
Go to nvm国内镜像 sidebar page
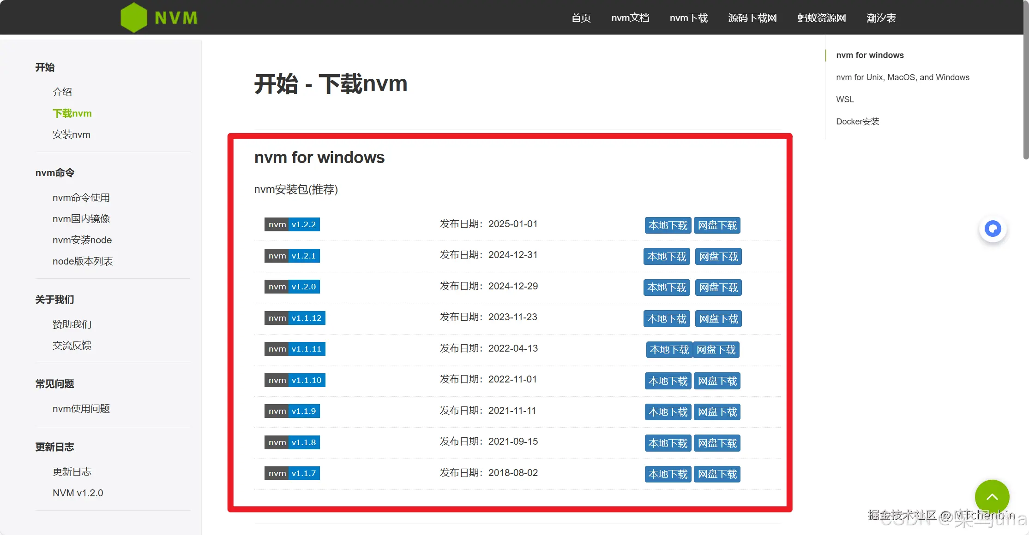81,219
